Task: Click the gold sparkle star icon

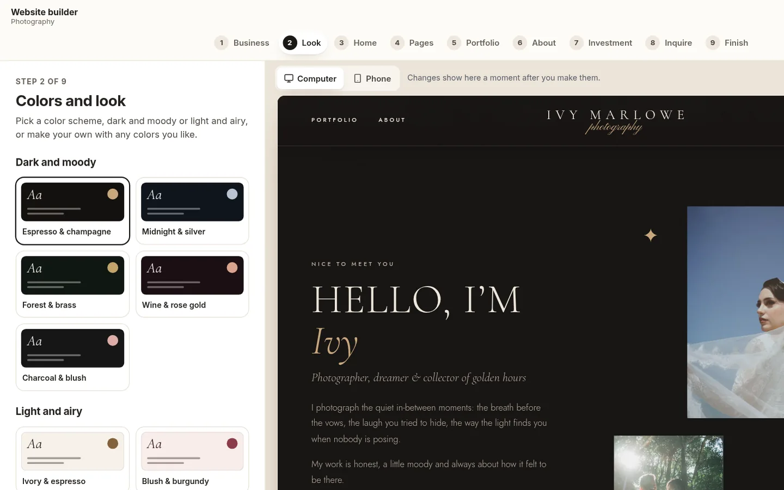Action: (651, 235)
